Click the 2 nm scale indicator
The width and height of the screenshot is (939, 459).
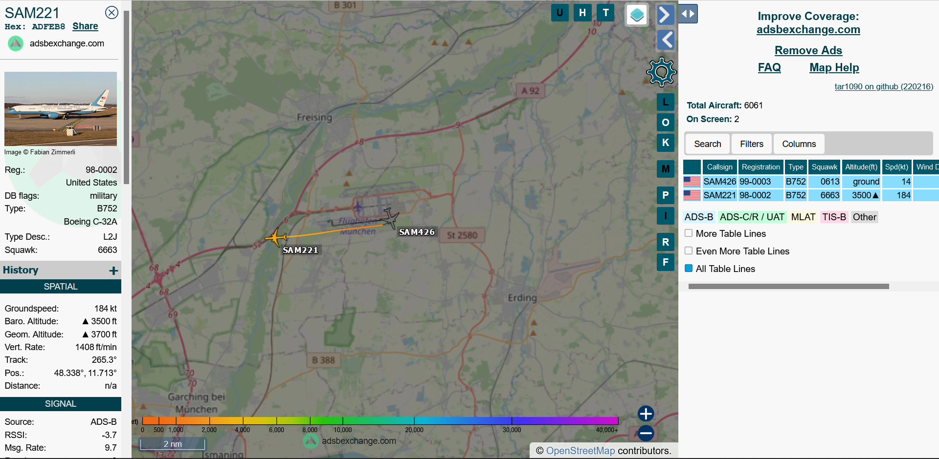coord(173,444)
